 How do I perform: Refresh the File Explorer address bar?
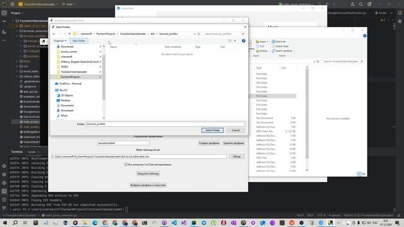[318, 62]
